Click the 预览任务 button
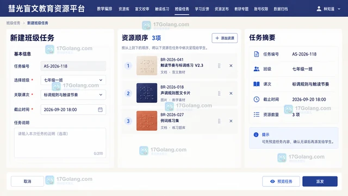 (281, 181)
